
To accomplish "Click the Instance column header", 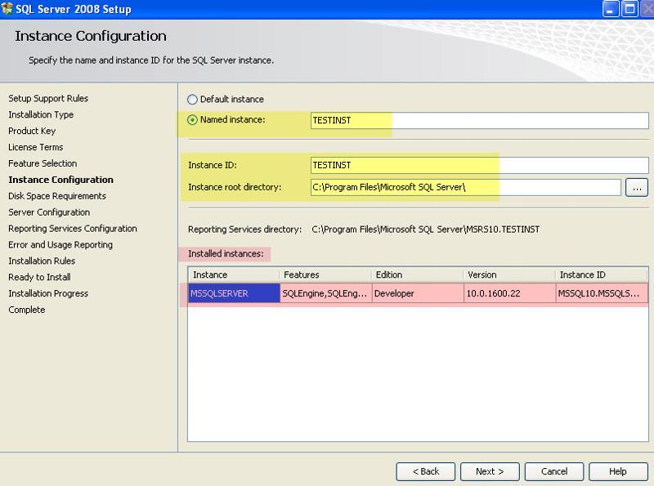I will point(234,275).
